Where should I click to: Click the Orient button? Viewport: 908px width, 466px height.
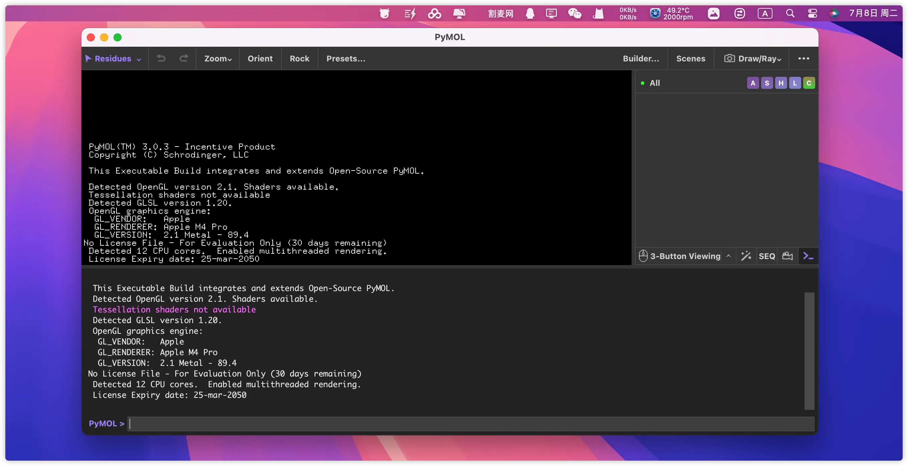[260, 58]
